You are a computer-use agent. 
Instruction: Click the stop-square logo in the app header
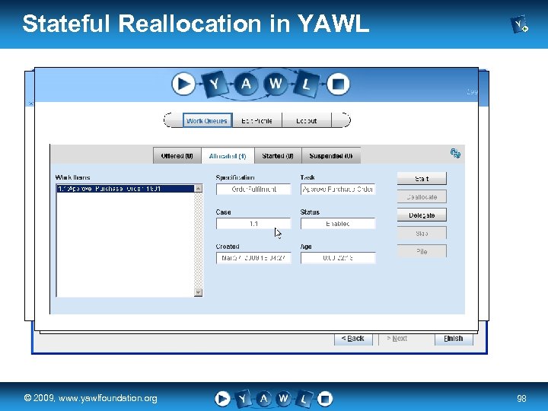pyautogui.click(x=338, y=84)
